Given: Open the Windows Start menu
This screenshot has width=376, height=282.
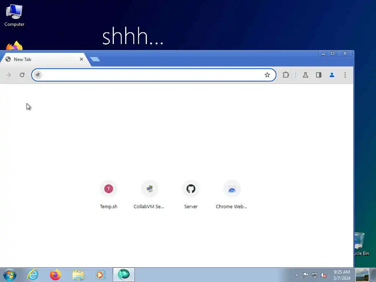Looking at the screenshot, I should [x=10, y=275].
